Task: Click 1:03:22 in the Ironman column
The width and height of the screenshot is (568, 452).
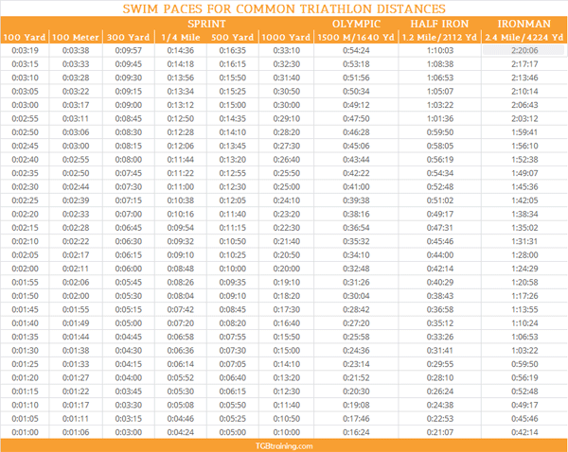Action: coord(524,350)
